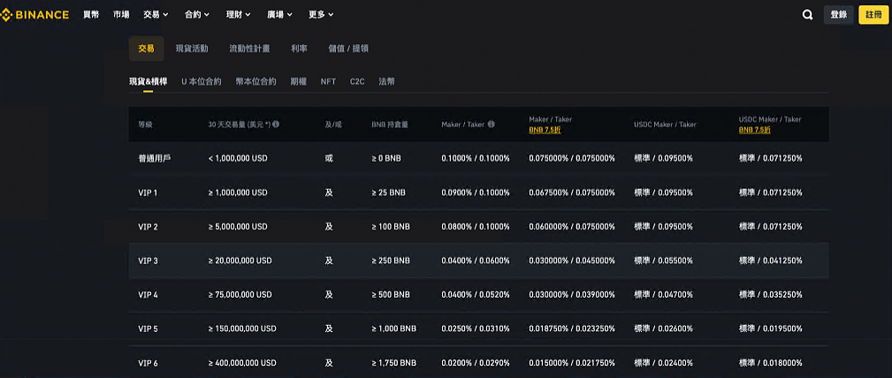Select NFT sub-tab
892x378 pixels.
pos(328,82)
